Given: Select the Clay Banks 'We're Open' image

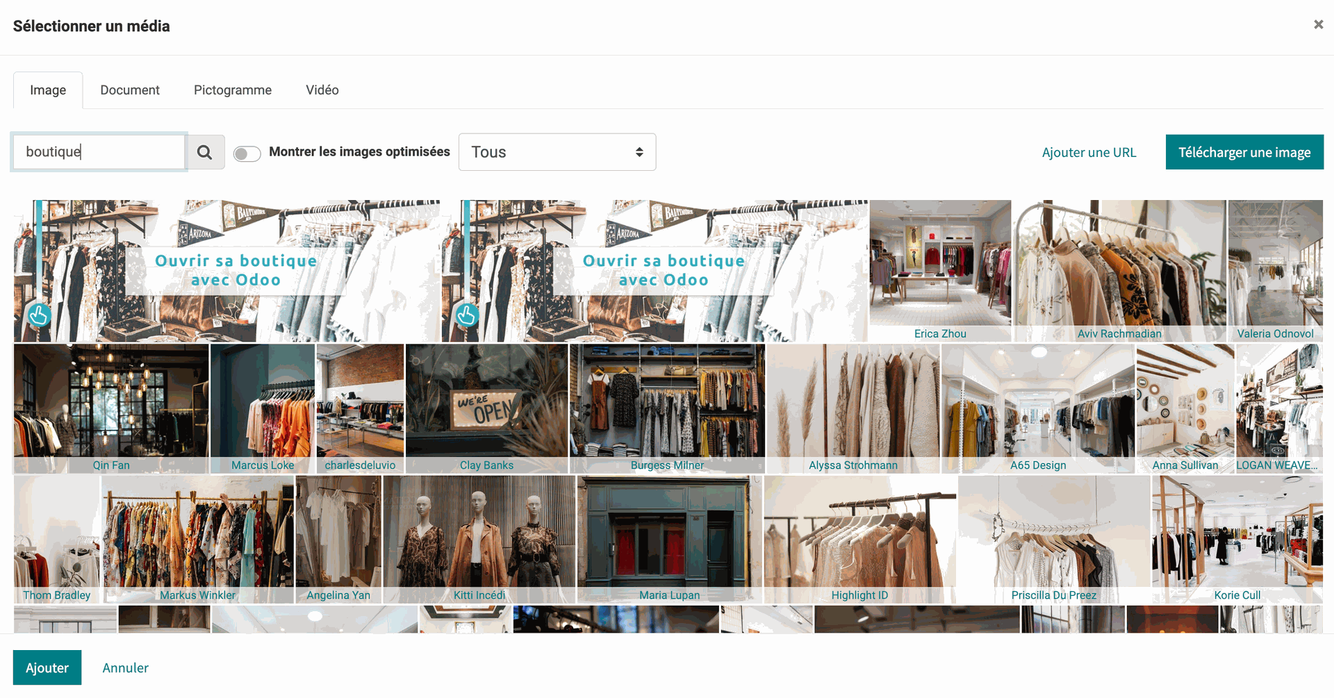Looking at the screenshot, I should 486,403.
